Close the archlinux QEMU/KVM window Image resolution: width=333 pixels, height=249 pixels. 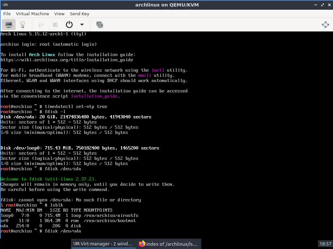(329, 5)
